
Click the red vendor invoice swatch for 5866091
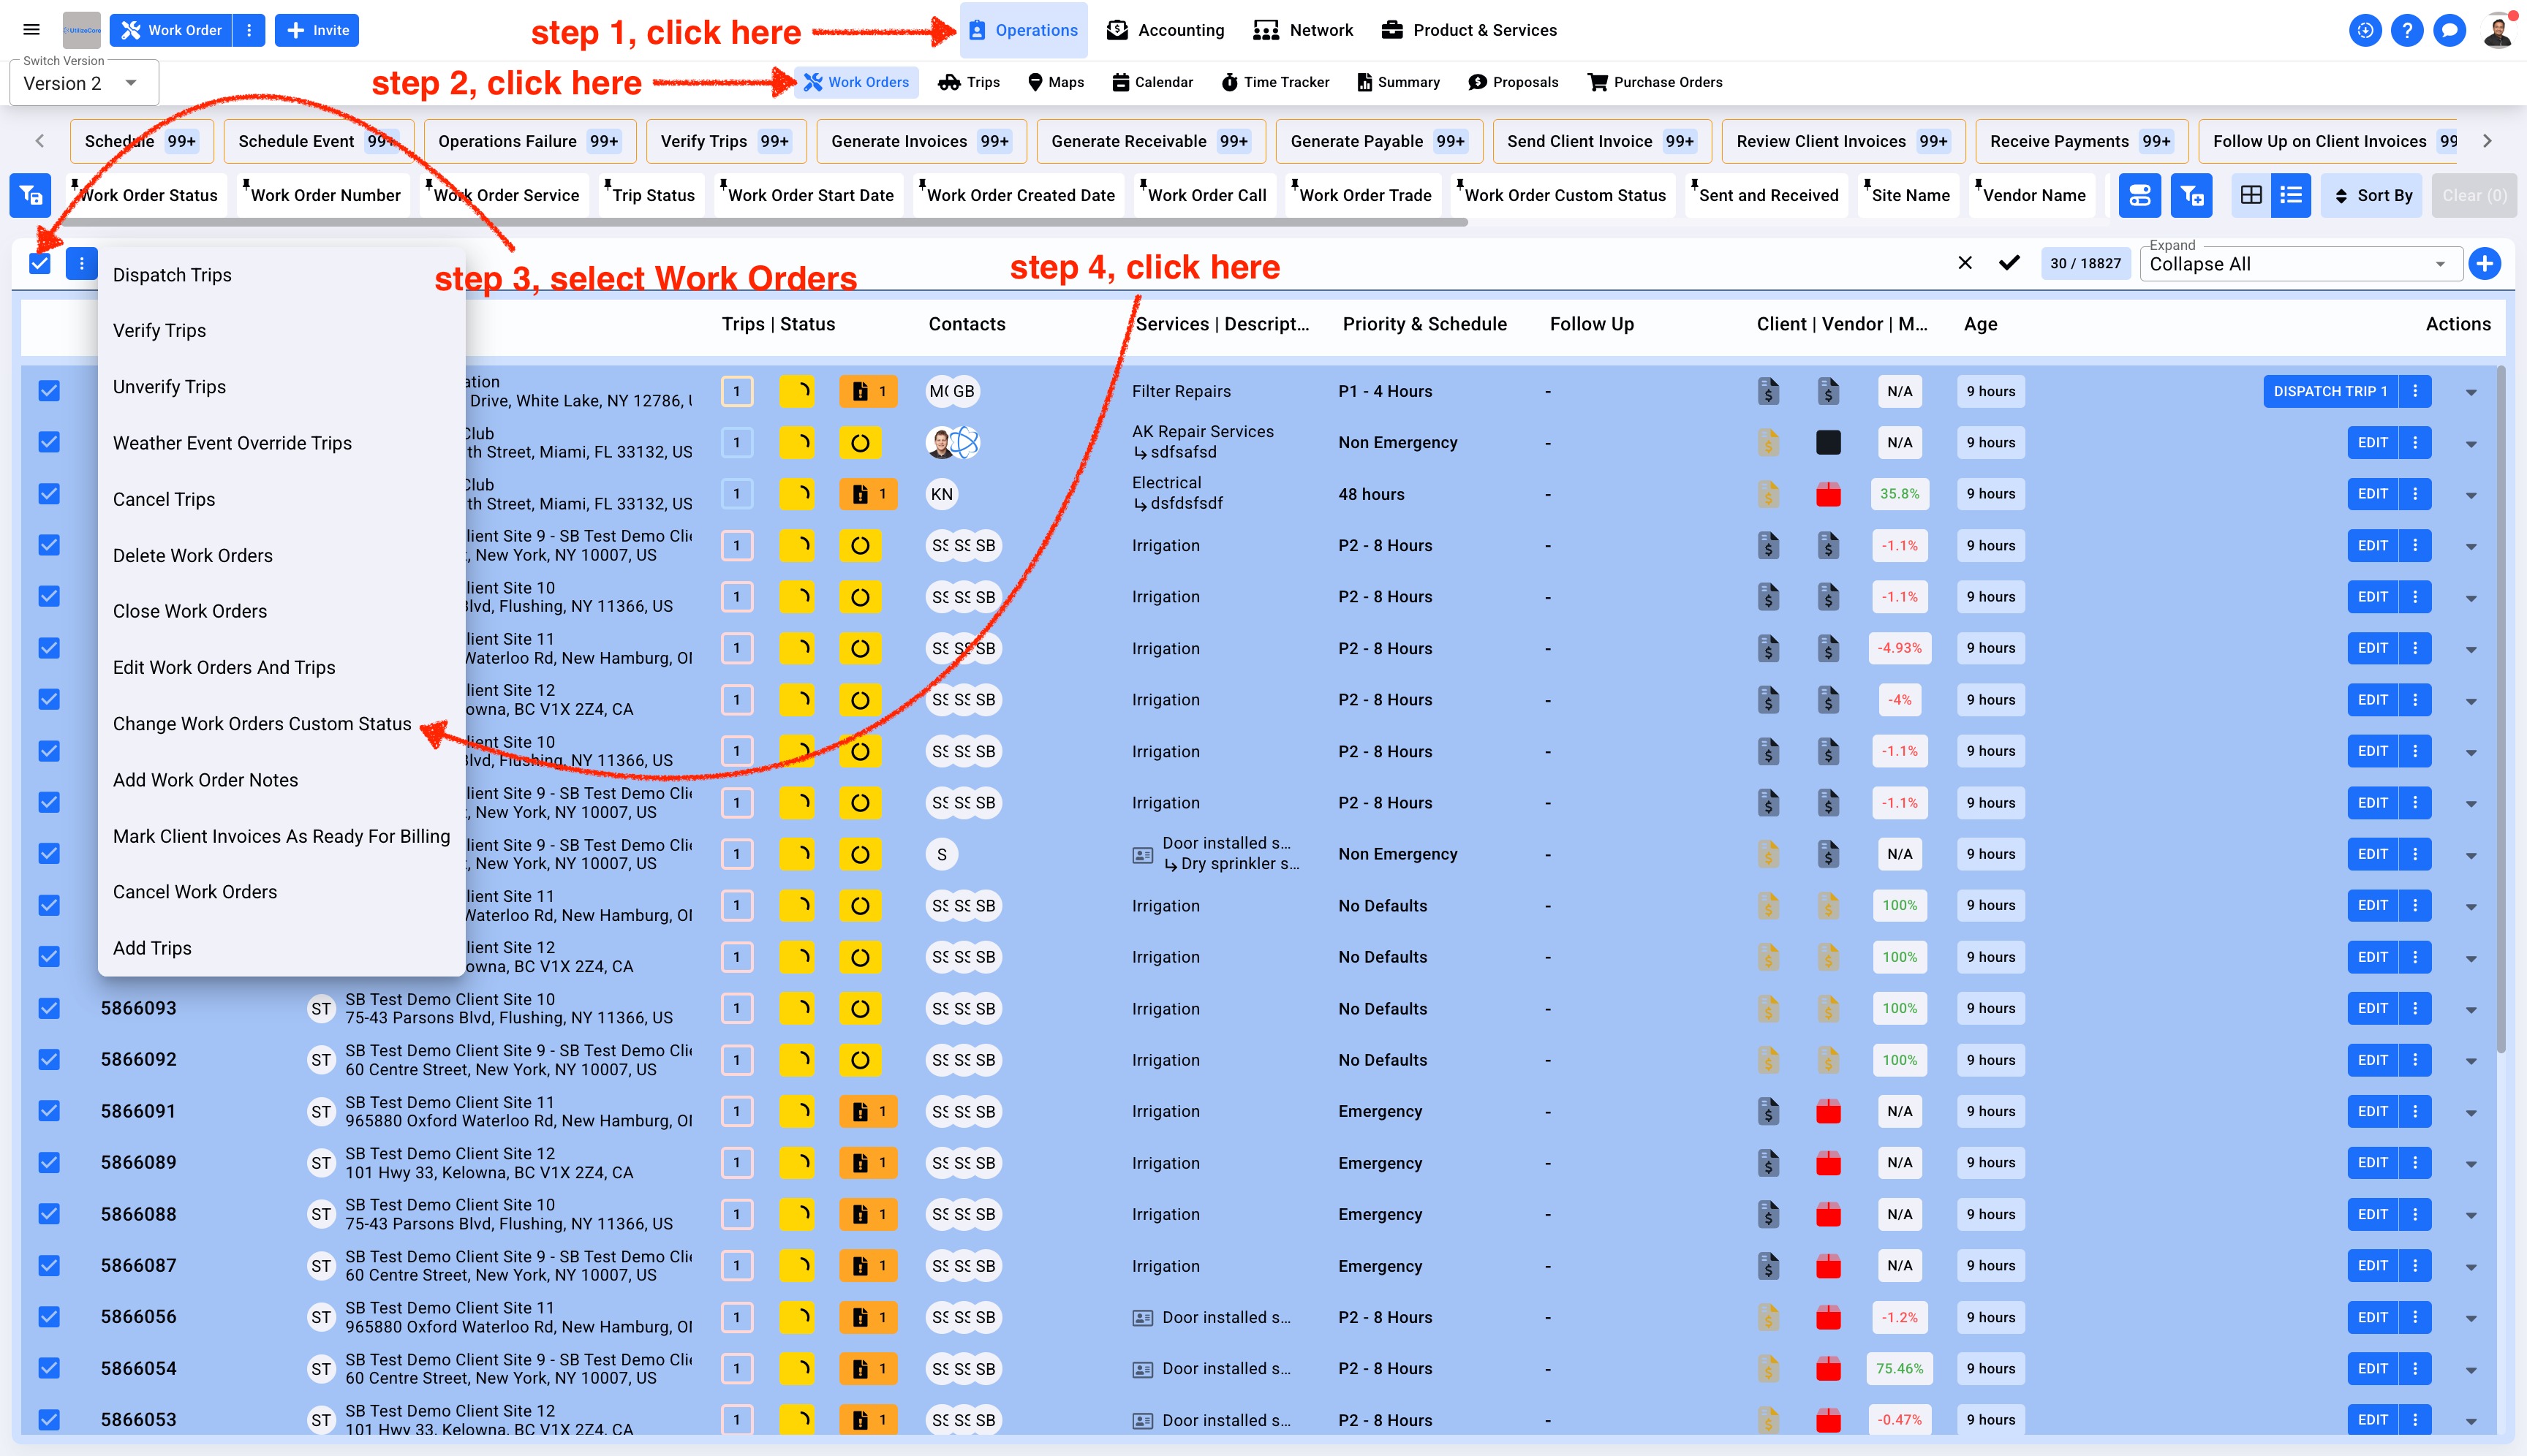(1828, 1111)
